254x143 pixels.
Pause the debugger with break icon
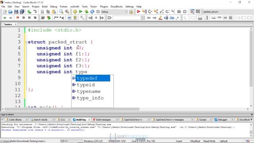coord(179,12)
